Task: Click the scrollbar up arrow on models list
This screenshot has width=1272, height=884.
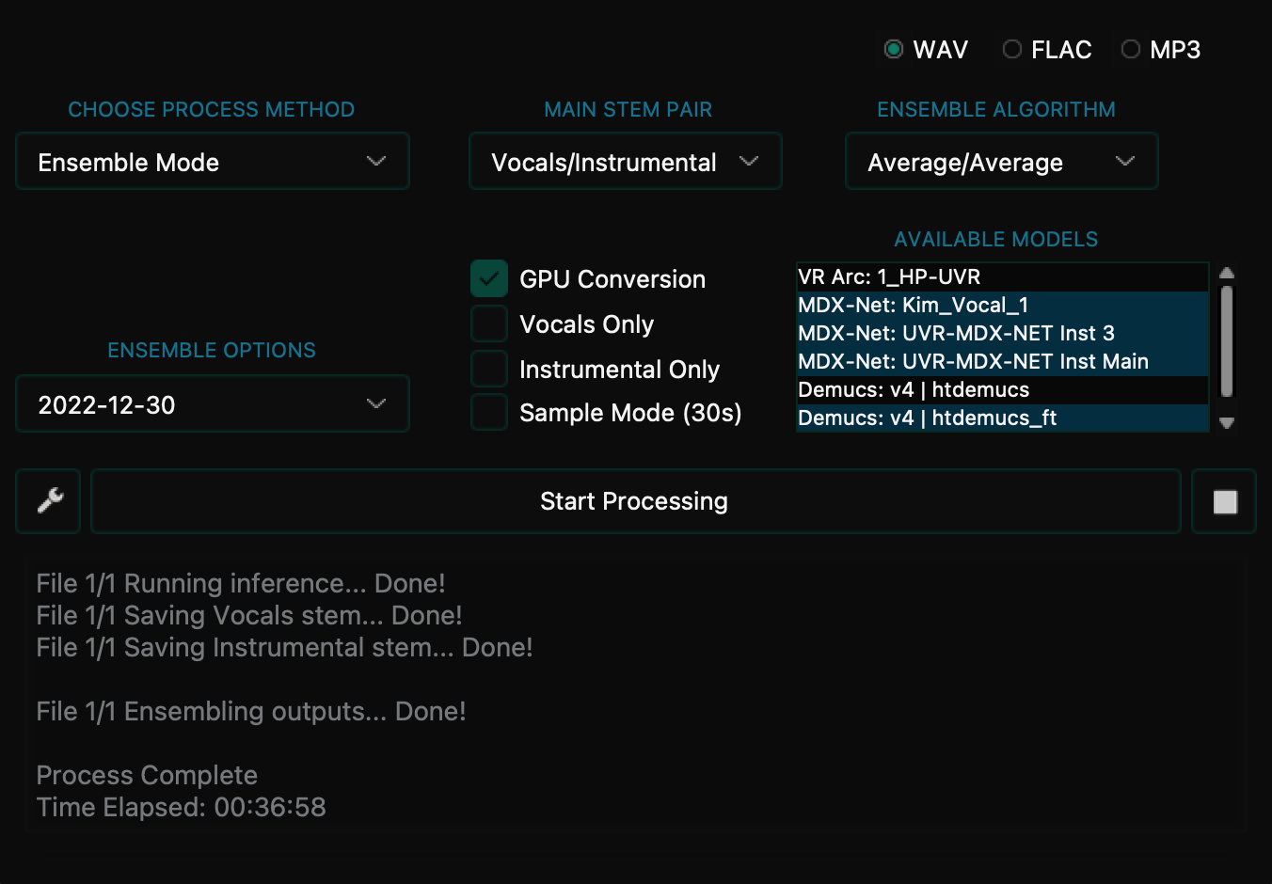Action: coord(1227,273)
